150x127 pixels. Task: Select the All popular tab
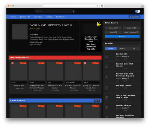(134, 49)
